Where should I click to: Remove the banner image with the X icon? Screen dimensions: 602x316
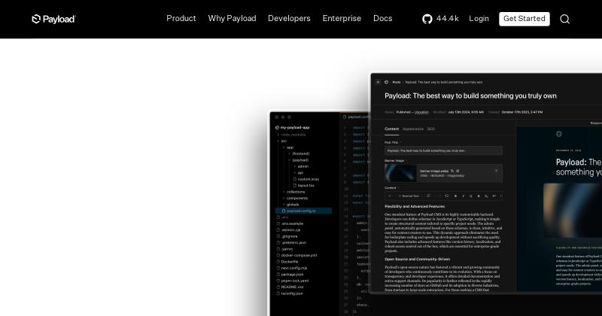[x=496, y=171]
